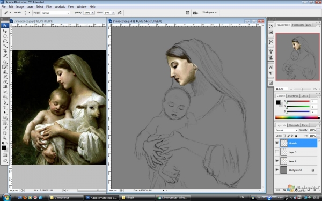Open layer blend mode Normal dropdown

[287, 130]
